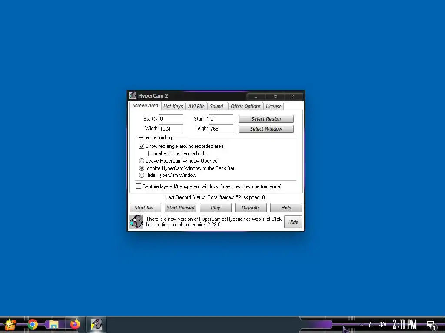Select Leave HyperCam Window Opened option
This screenshot has height=333, width=445.
142,161
